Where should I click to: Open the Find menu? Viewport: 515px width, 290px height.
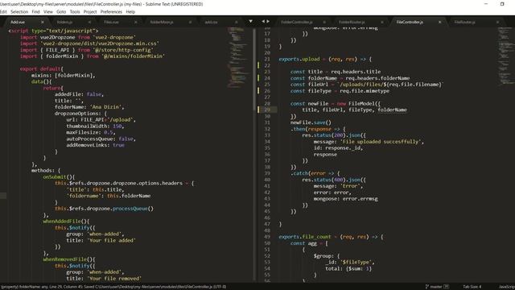[35, 11]
